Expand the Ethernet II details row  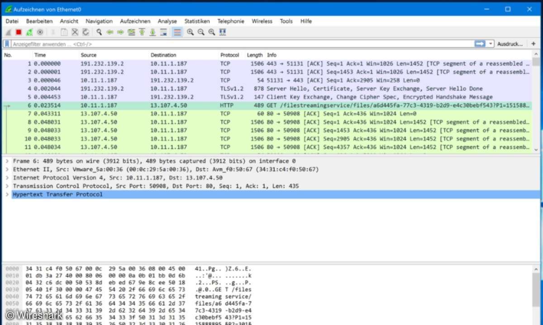(7, 169)
